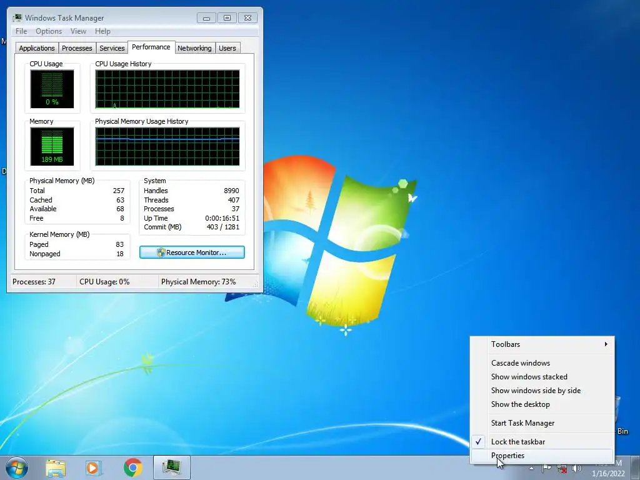Select the Task Manager taskbar button

171,467
